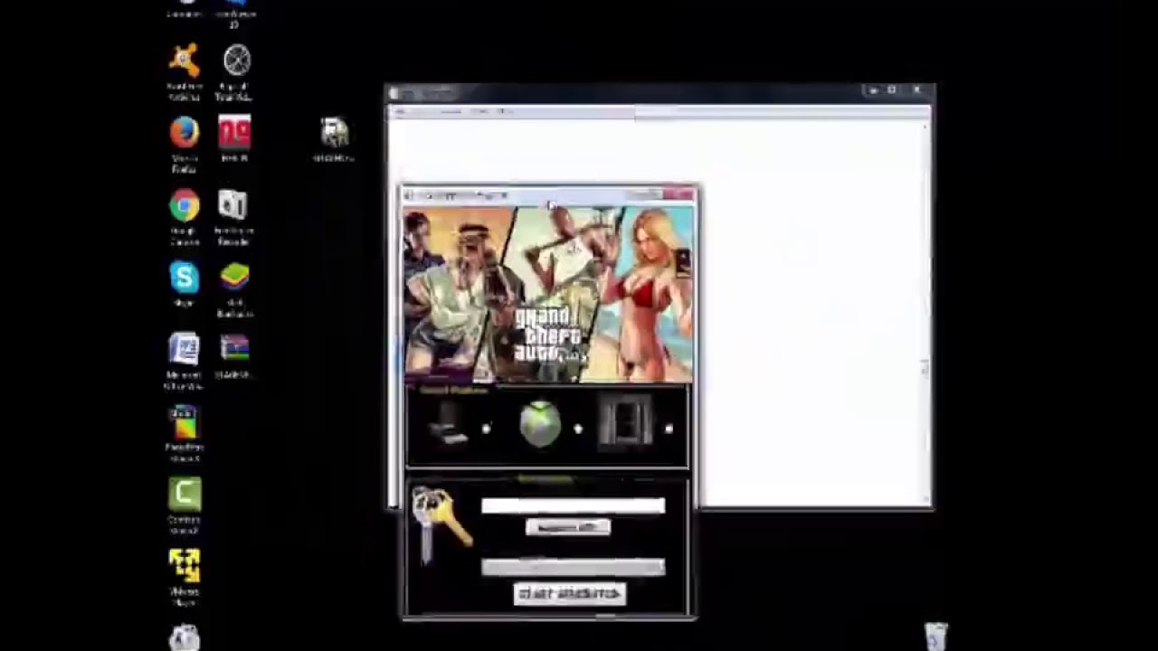Open the Avast antivirus desktop icon
Screen dimensions: 1158x651
[x=184, y=61]
